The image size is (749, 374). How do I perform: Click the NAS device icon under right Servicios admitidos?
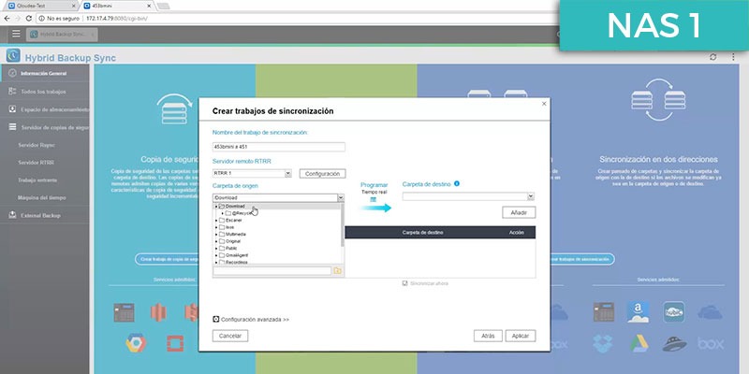pos(603,312)
